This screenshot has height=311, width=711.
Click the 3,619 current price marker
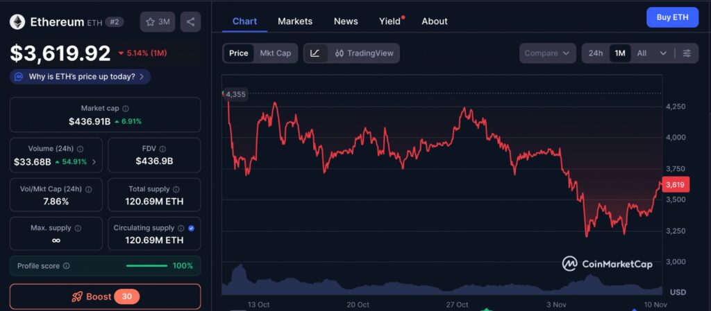(676, 184)
